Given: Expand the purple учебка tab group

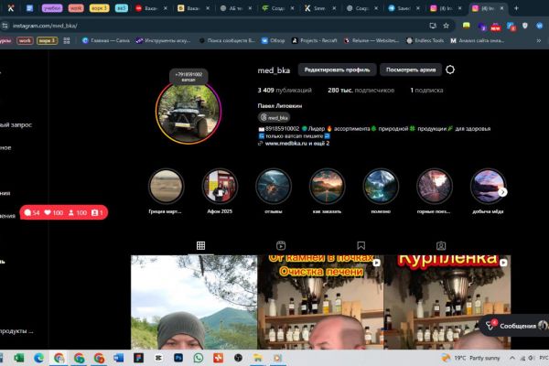Looking at the screenshot, I should click(x=52, y=8).
